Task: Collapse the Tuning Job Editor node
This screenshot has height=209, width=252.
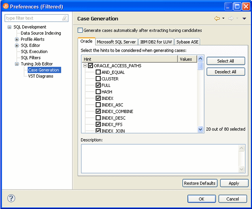Action: click(17, 64)
